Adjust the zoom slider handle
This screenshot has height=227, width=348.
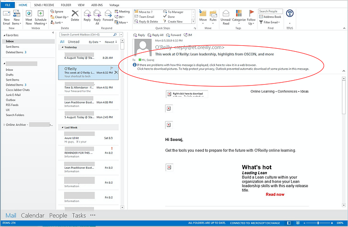coord(318,223)
